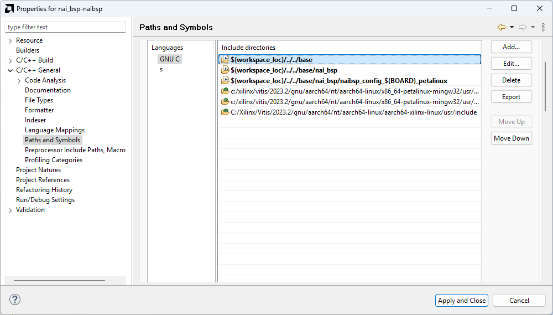This screenshot has width=553, height=315.
Task: Select the 's' language entry
Action: click(x=161, y=69)
